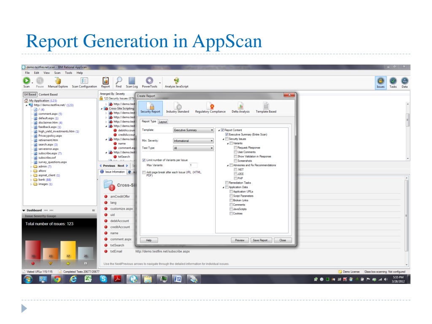The width and height of the screenshot is (432, 324).
Task: Open the Scan Log
Action: 132,82
